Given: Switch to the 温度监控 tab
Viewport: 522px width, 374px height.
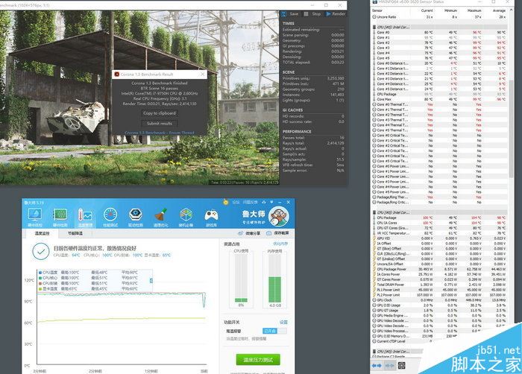Looking at the screenshot, I should pyautogui.click(x=42, y=234).
